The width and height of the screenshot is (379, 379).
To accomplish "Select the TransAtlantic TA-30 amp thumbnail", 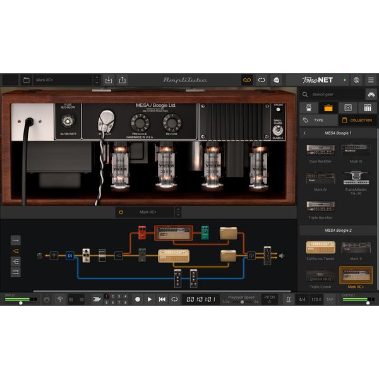I will click(356, 178).
